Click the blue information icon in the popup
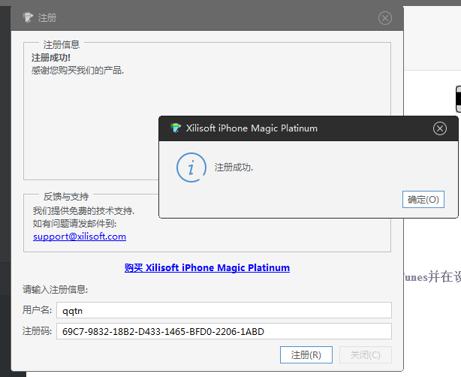 tap(191, 167)
